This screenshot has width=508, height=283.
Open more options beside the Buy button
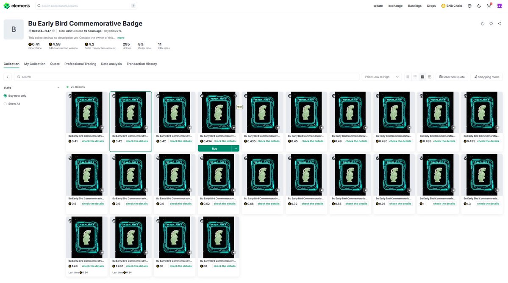(235, 149)
